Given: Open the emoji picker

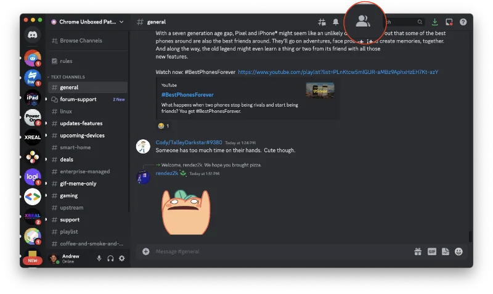Looking at the screenshot, I should coord(458,251).
